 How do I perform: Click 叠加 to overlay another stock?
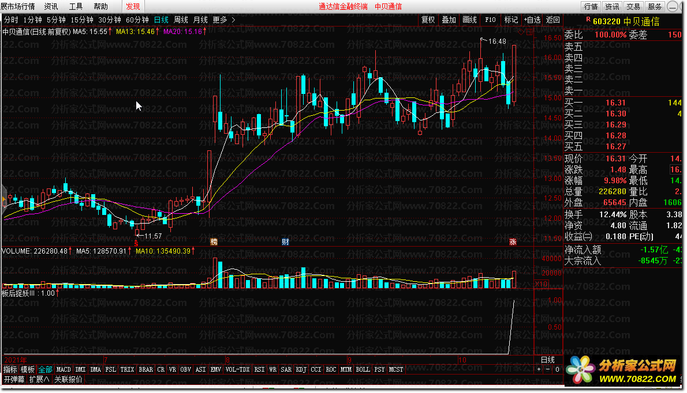coord(449,20)
